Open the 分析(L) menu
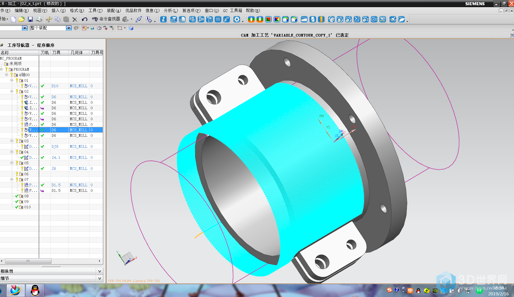Image resolution: width=514 pixels, height=297 pixels. pyautogui.click(x=171, y=10)
